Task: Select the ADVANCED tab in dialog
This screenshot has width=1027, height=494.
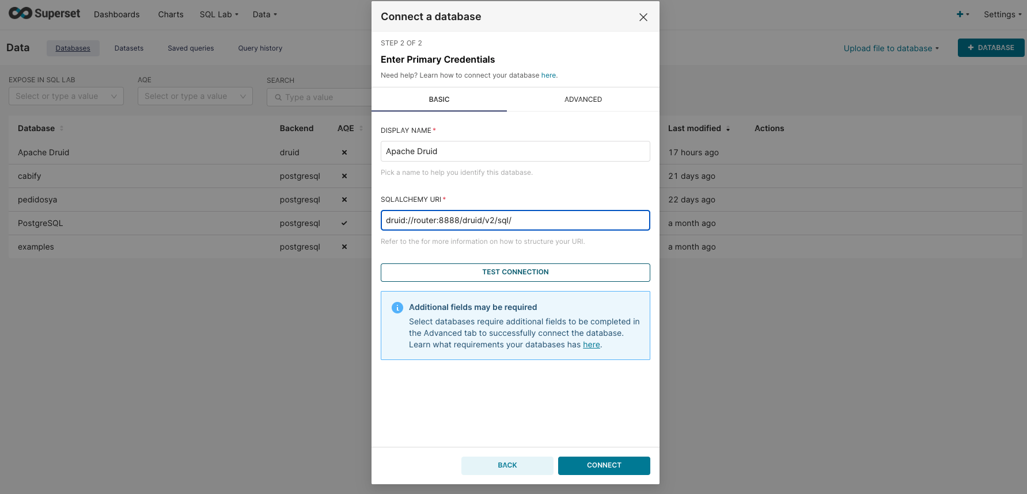Action: pos(583,99)
